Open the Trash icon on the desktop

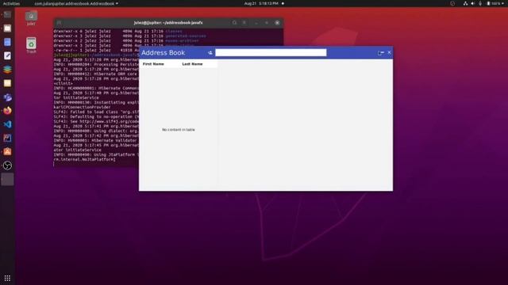coord(31,46)
